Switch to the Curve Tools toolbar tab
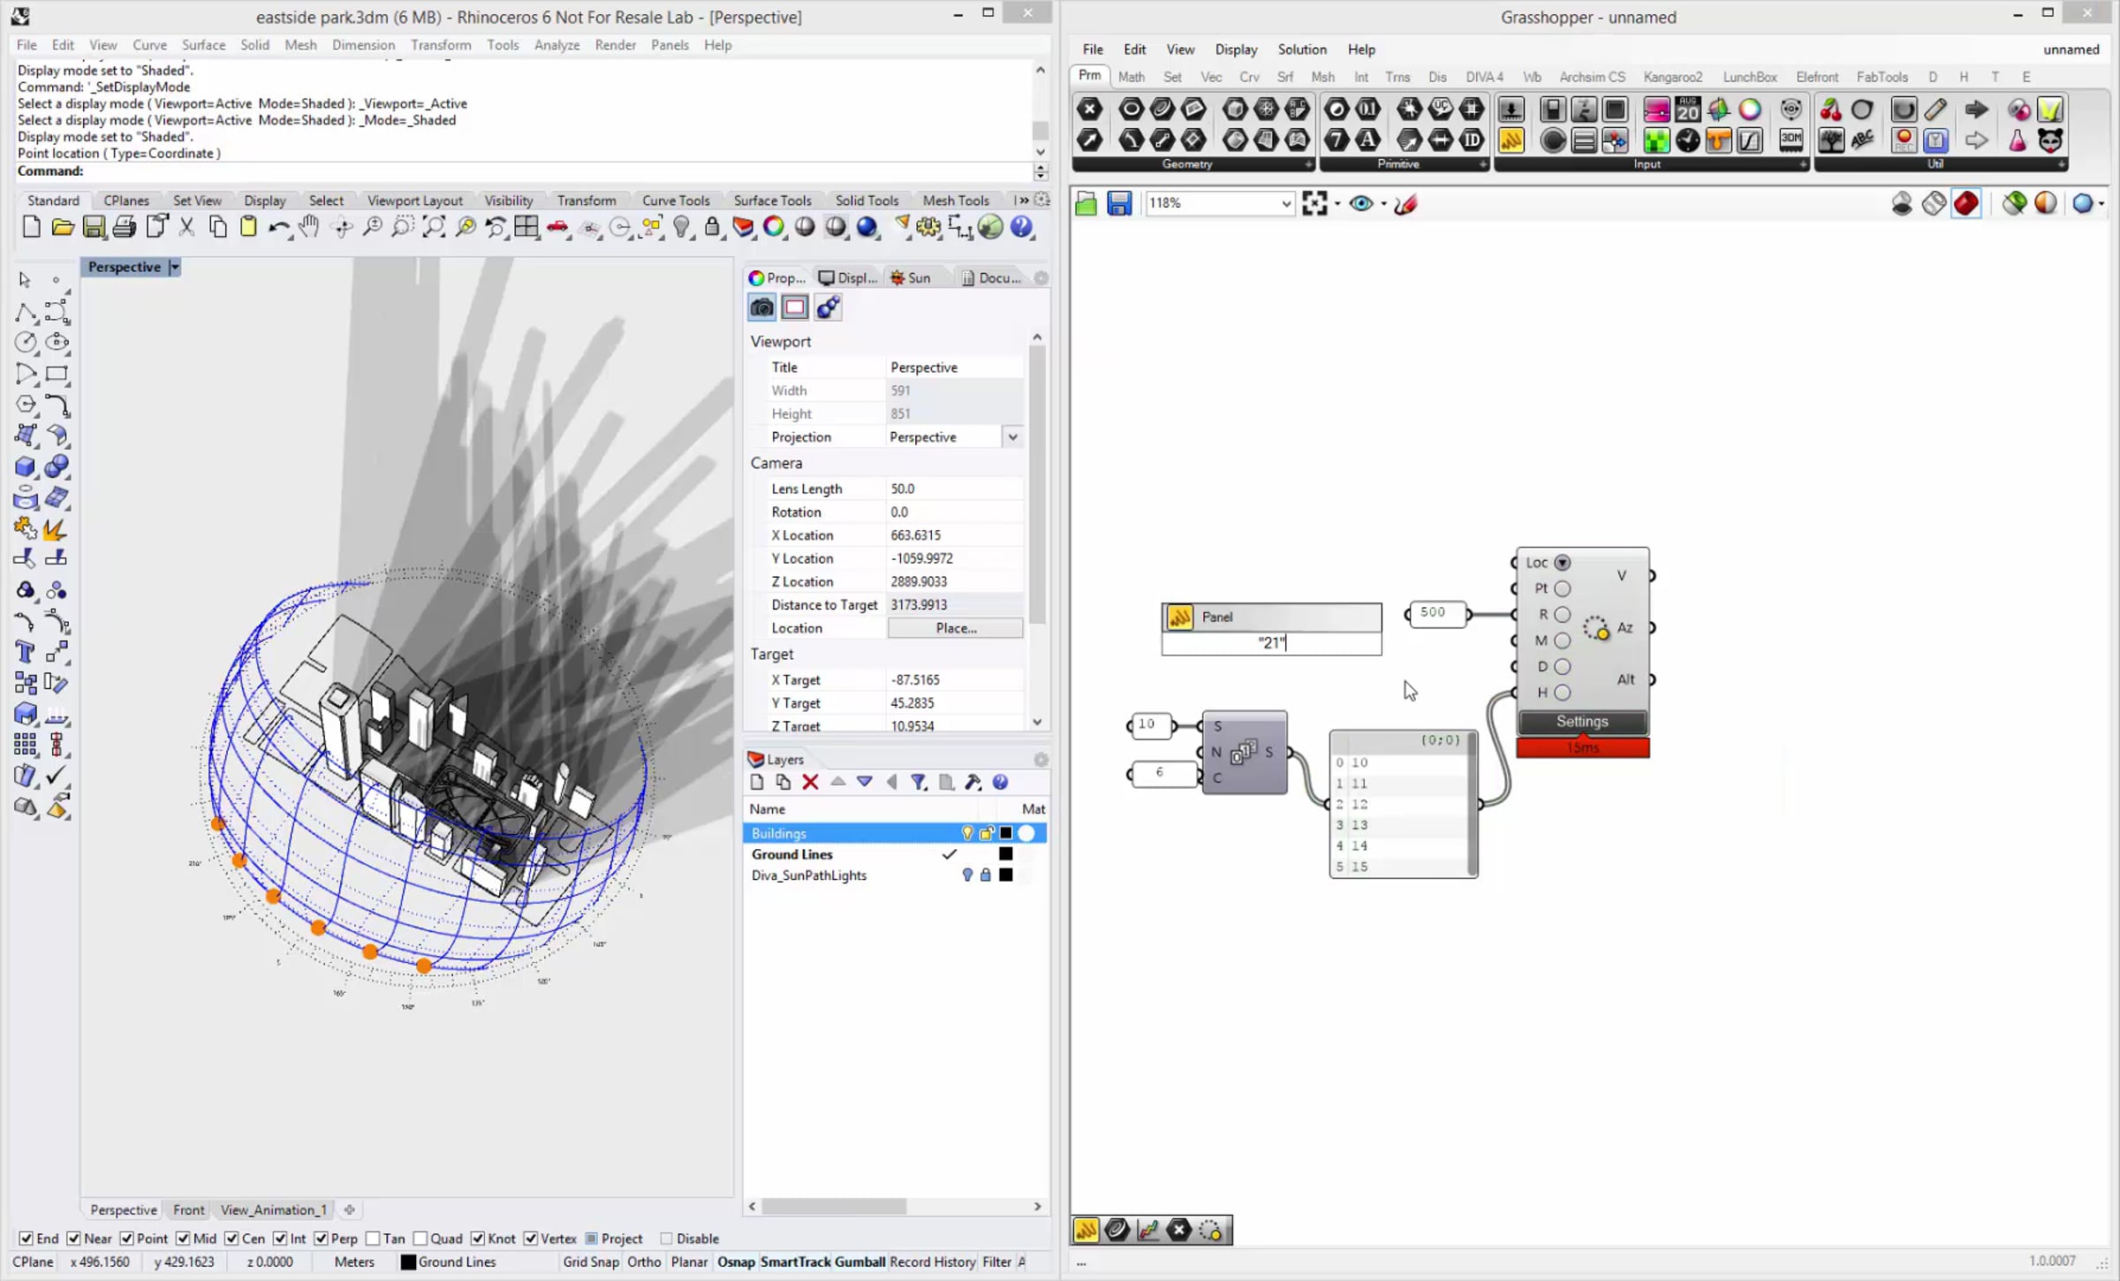This screenshot has width=2120, height=1281. point(676,201)
